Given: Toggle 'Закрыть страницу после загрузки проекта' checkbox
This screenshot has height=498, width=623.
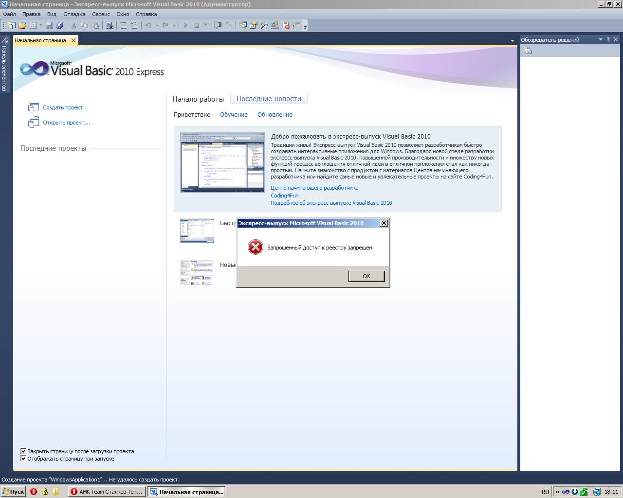Looking at the screenshot, I should point(23,451).
